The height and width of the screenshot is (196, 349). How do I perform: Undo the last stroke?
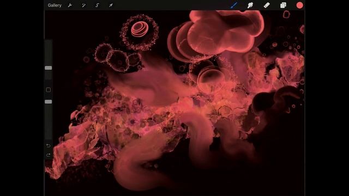(49, 146)
